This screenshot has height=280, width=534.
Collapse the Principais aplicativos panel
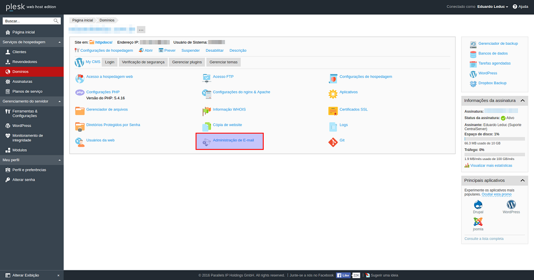pyautogui.click(x=522, y=180)
